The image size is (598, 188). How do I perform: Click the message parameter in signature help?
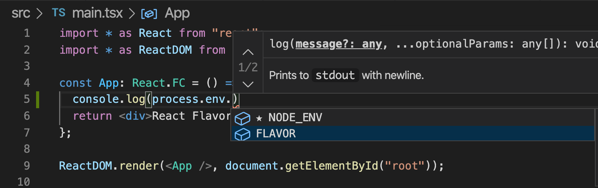[x=339, y=44]
